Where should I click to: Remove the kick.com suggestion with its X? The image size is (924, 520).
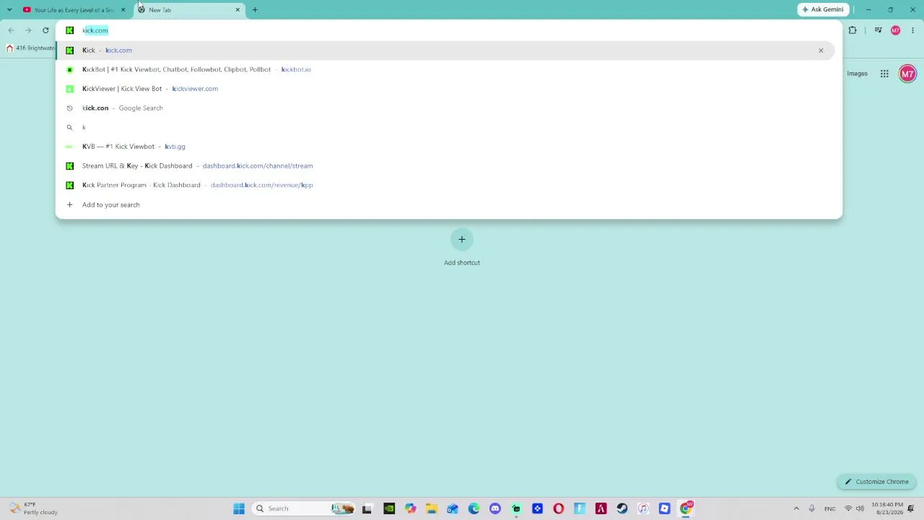click(x=821, y=51)
